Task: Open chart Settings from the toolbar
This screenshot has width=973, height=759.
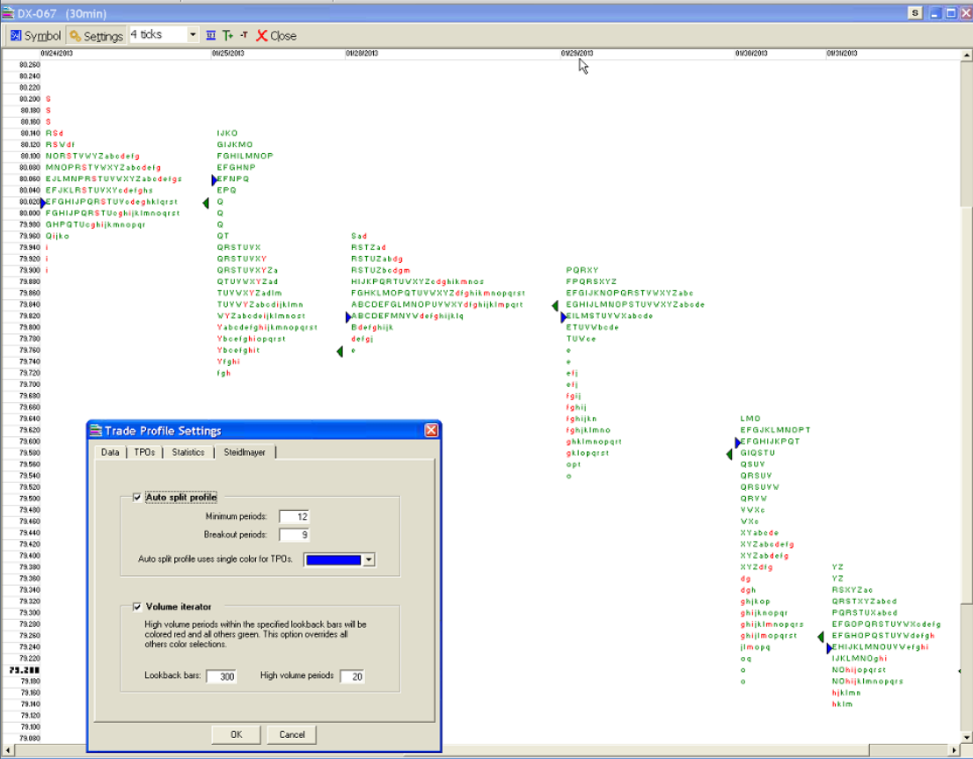Action: [96, 36]
